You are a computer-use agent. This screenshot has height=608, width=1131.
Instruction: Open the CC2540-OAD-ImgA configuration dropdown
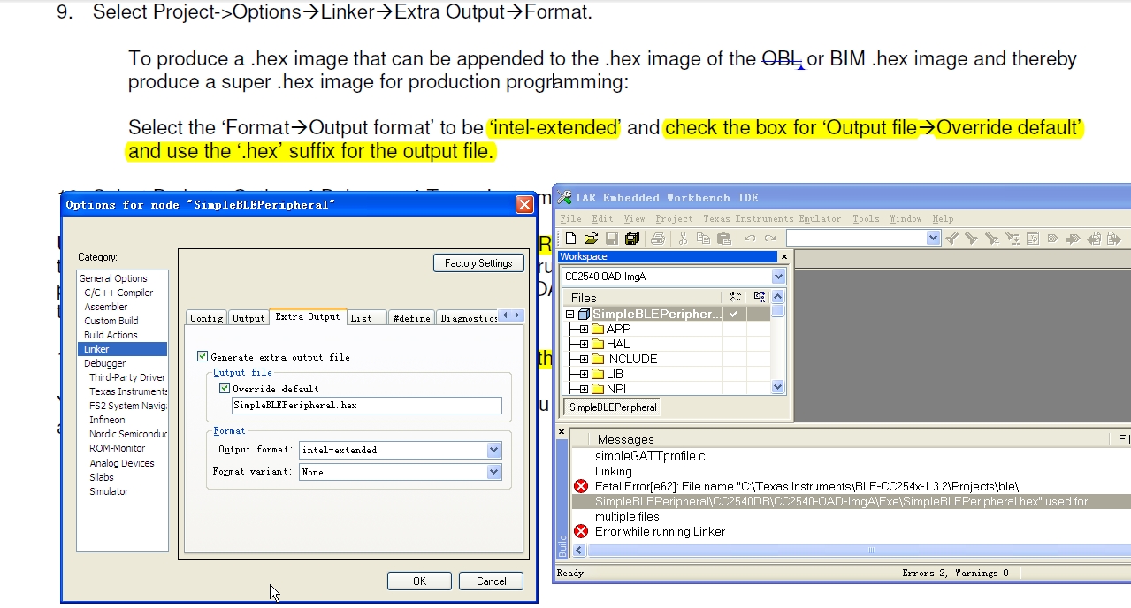pyautogui.click(x=778, y=277)
